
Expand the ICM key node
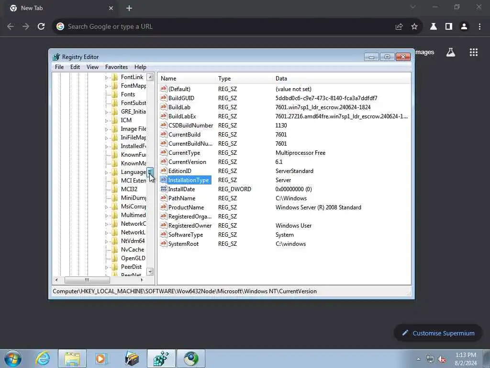tap(106, 120)
